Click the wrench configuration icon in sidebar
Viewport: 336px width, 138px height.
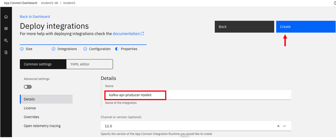(6, 40)
